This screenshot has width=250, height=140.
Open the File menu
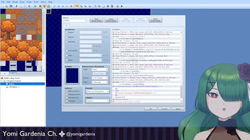point(3,2)
